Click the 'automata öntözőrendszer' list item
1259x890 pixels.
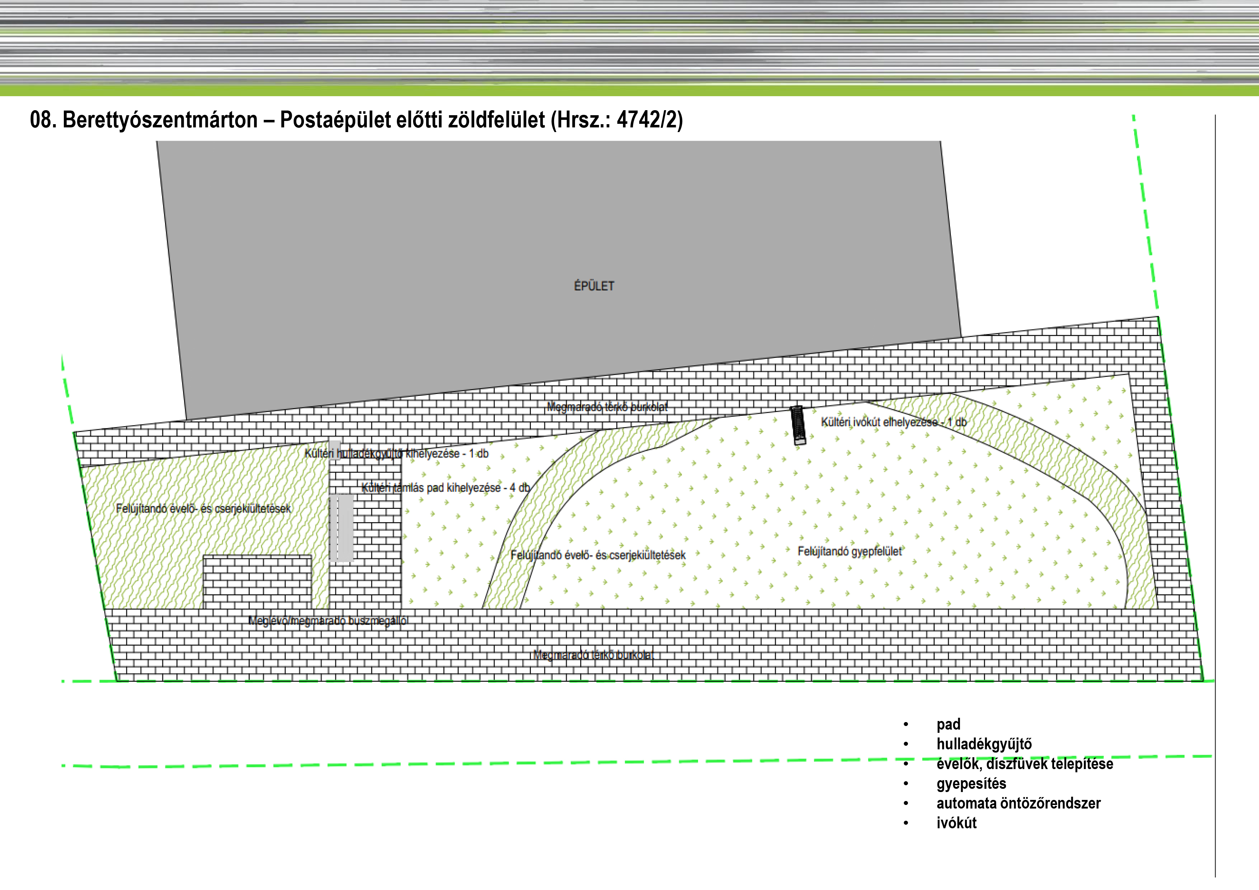point(1018,804)
